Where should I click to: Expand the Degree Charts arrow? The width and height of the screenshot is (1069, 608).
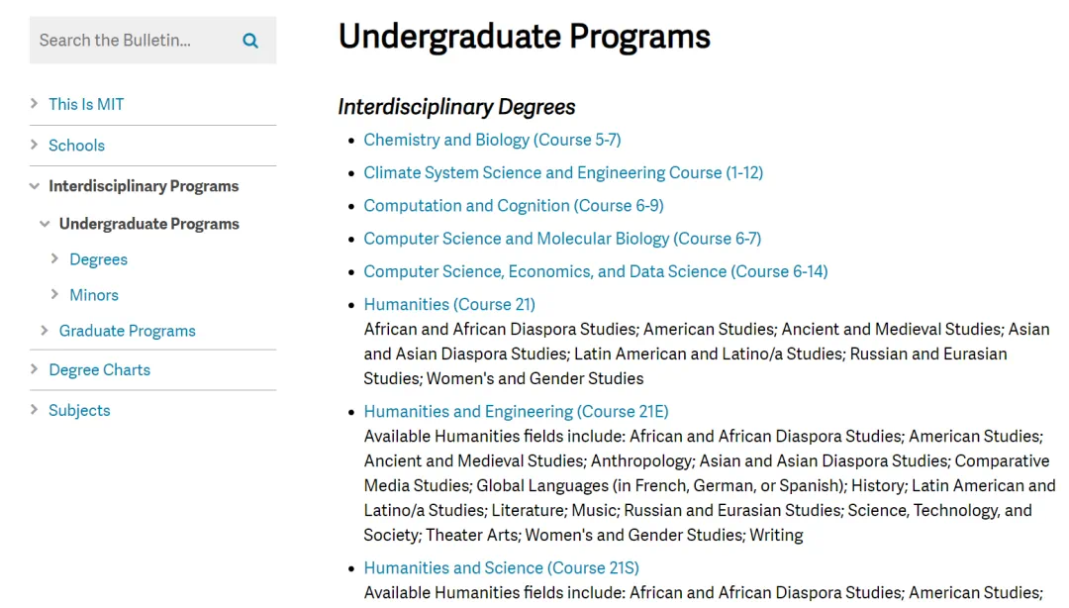tap(34, 369)
